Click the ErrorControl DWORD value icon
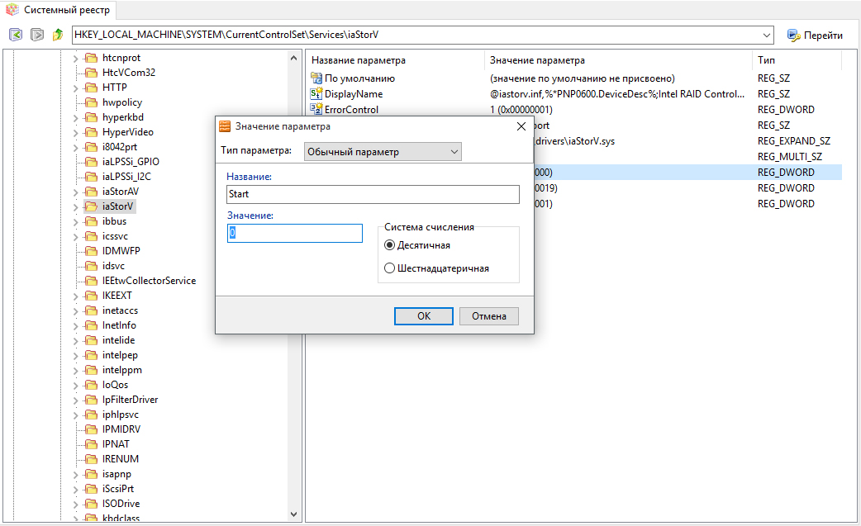Screen dimensions: 861x526 pyautogui.click(x=316, y=110)
